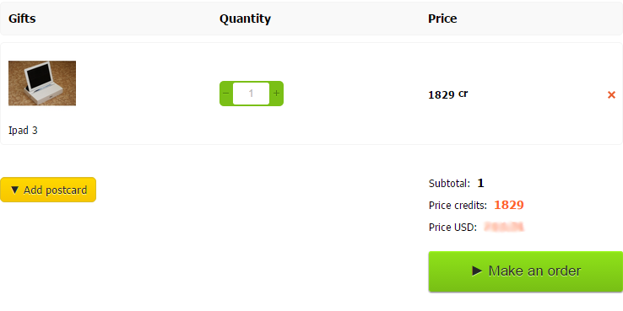Expand the Add postcard button
The image size is (623, 311).
[48, 190]
